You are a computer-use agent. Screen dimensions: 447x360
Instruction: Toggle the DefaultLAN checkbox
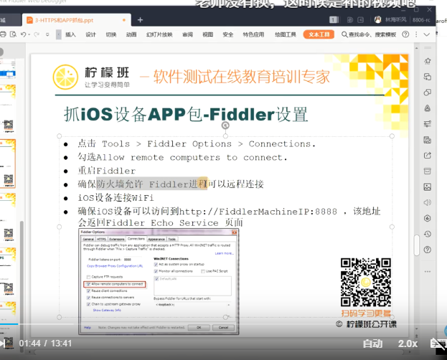coord(157,279)
